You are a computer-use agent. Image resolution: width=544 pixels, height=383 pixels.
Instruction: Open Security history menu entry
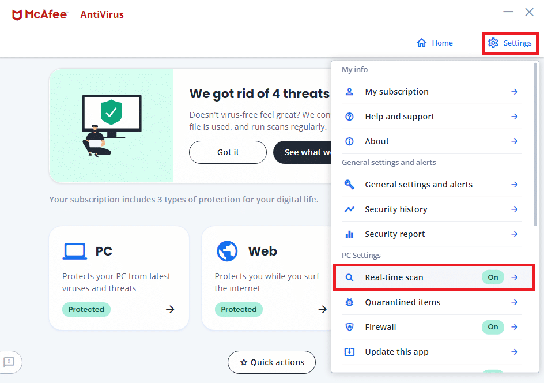click(x=432, y=209)
